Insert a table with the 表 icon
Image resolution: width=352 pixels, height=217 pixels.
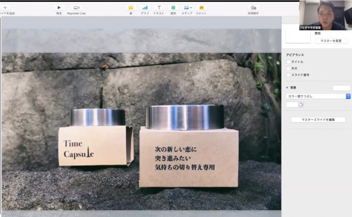131,7
